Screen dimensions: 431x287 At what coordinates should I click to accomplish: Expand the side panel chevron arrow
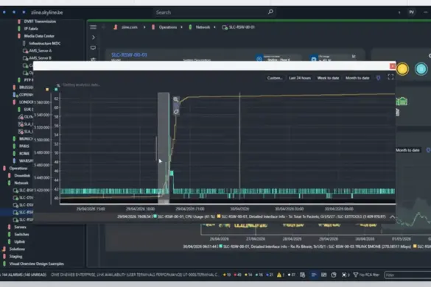(x=93, y=37)
